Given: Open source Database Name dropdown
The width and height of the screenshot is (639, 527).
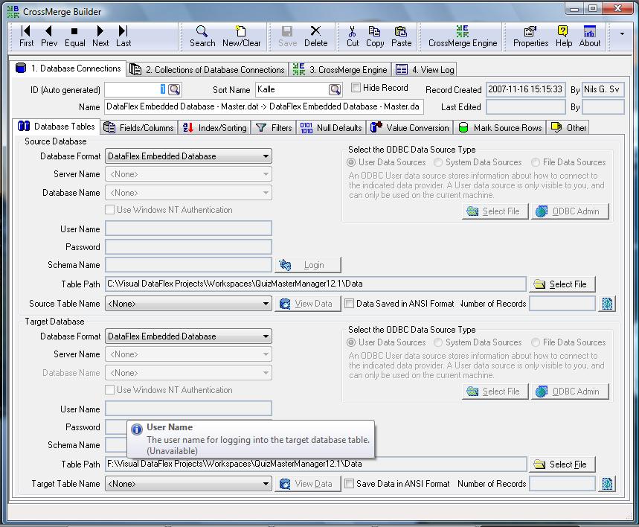Looking at the screenshot, I should pos(188,193).
